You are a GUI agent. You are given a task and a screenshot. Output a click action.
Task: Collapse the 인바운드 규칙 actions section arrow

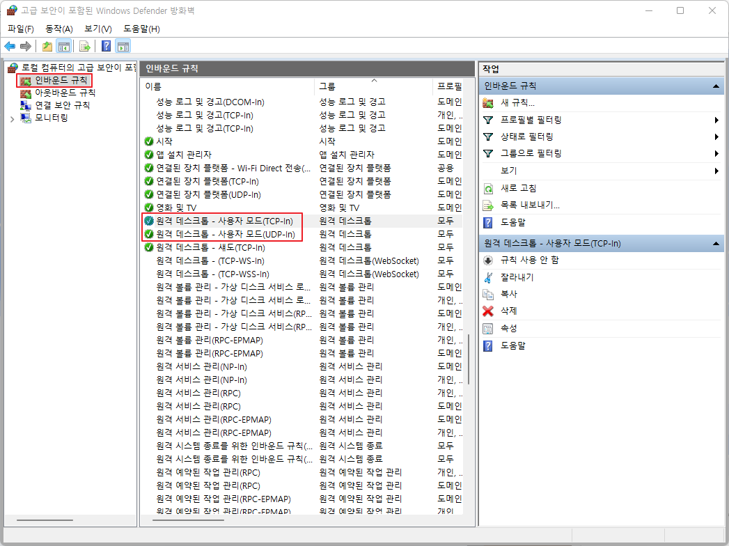point(716,86)
